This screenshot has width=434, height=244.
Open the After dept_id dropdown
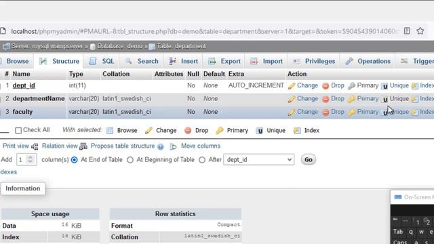259,160
